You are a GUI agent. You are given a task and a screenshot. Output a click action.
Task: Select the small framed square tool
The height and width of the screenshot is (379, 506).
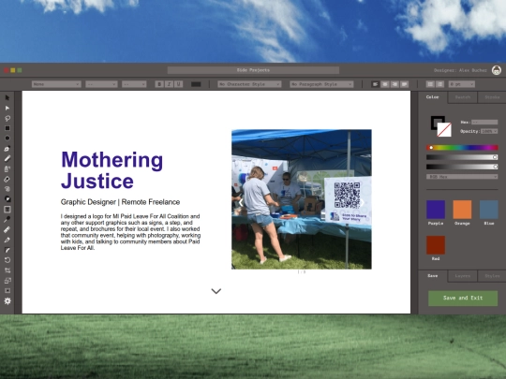click(7, 290)
